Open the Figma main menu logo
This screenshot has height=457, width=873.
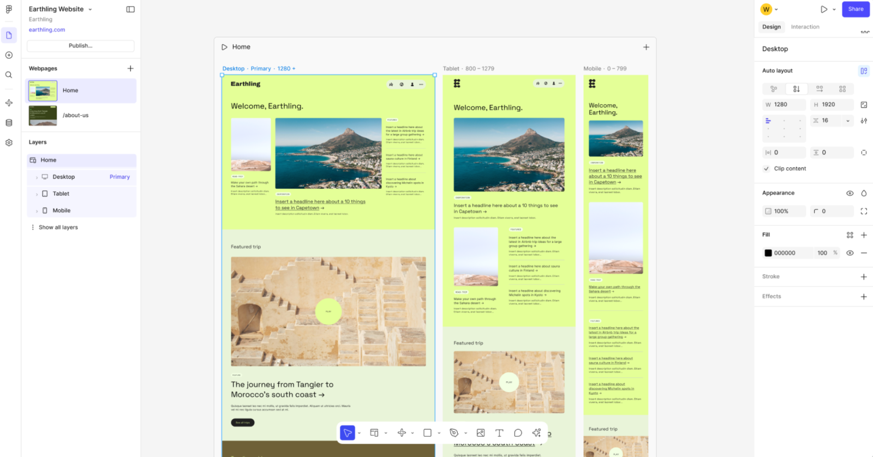[9, 9]
